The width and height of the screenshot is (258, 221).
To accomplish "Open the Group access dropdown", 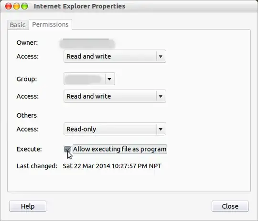I will tap(115, 96).
